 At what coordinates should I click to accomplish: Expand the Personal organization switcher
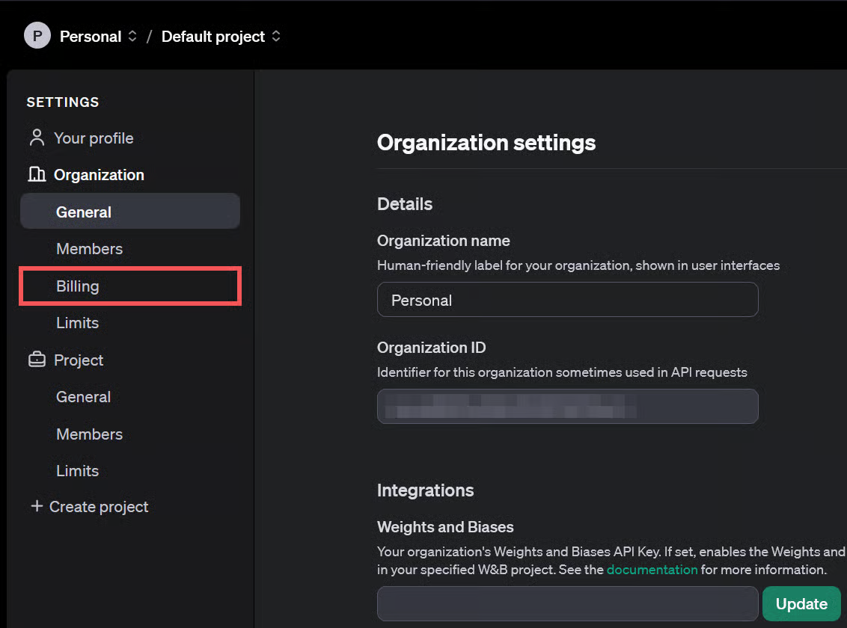pyautogui.click(x=132, y=37)
